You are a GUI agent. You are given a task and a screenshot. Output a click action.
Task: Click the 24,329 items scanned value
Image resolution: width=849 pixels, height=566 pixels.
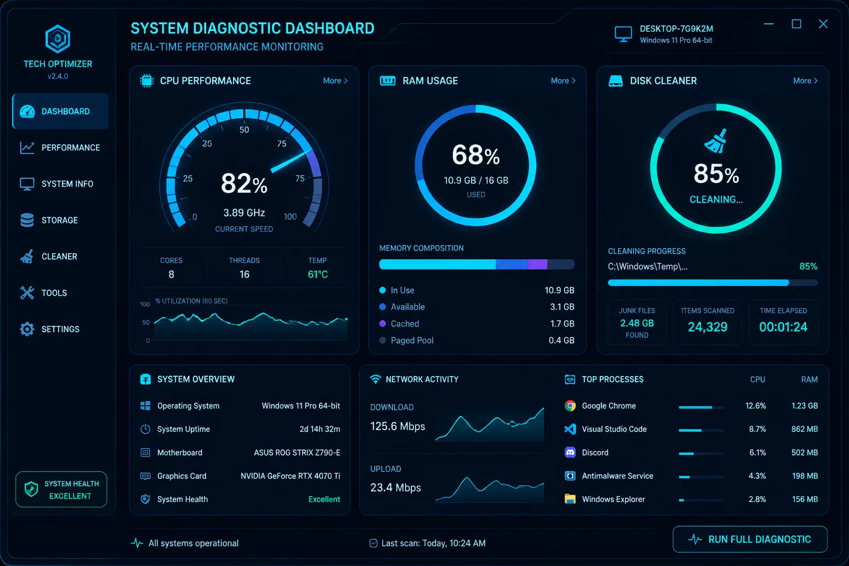(707, 327)
